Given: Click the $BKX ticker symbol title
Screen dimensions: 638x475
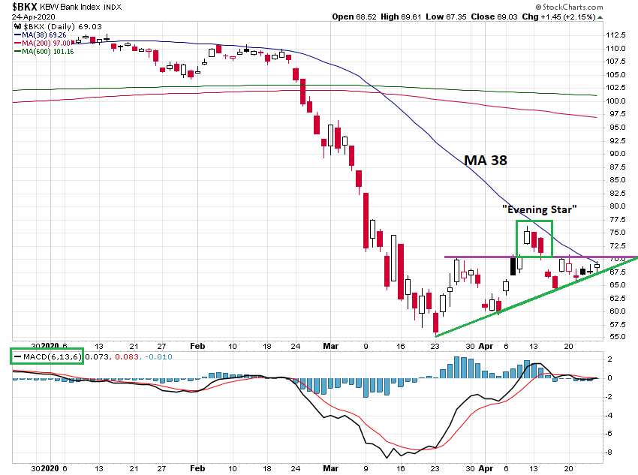Looking at the screenshot, I should coord(25,7).
